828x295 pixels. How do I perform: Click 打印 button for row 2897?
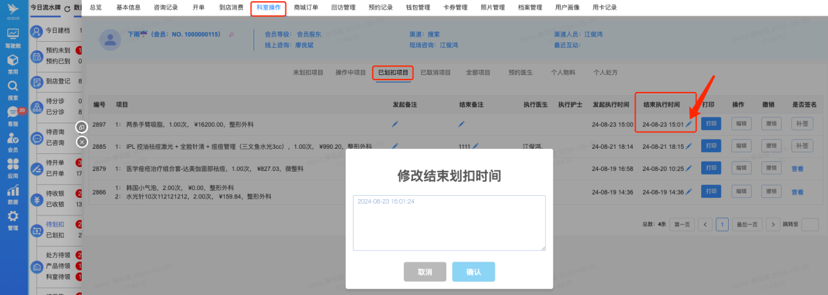710,123
